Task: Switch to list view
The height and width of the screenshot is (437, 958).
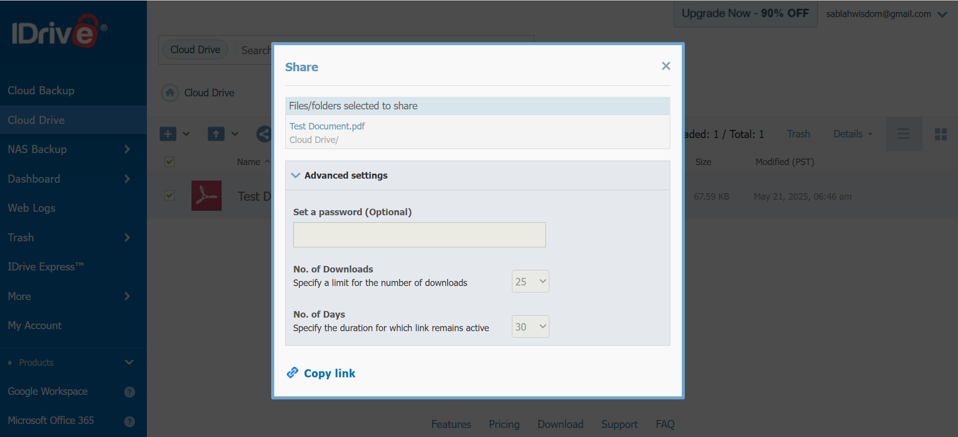Action: pos(904,134)
